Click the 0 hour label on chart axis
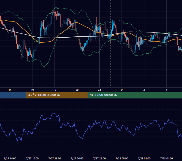This screenshot has width=182, height=161. coord(122,90)
